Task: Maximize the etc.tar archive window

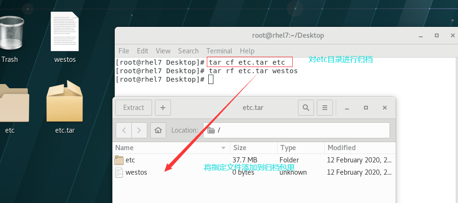Action: 366,108
